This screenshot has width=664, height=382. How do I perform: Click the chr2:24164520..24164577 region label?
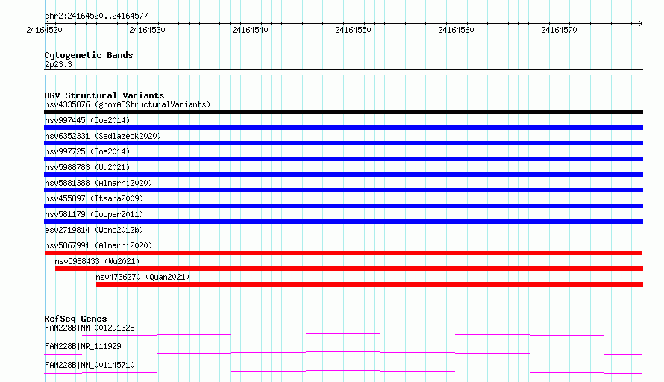click(x=96, y=16)
